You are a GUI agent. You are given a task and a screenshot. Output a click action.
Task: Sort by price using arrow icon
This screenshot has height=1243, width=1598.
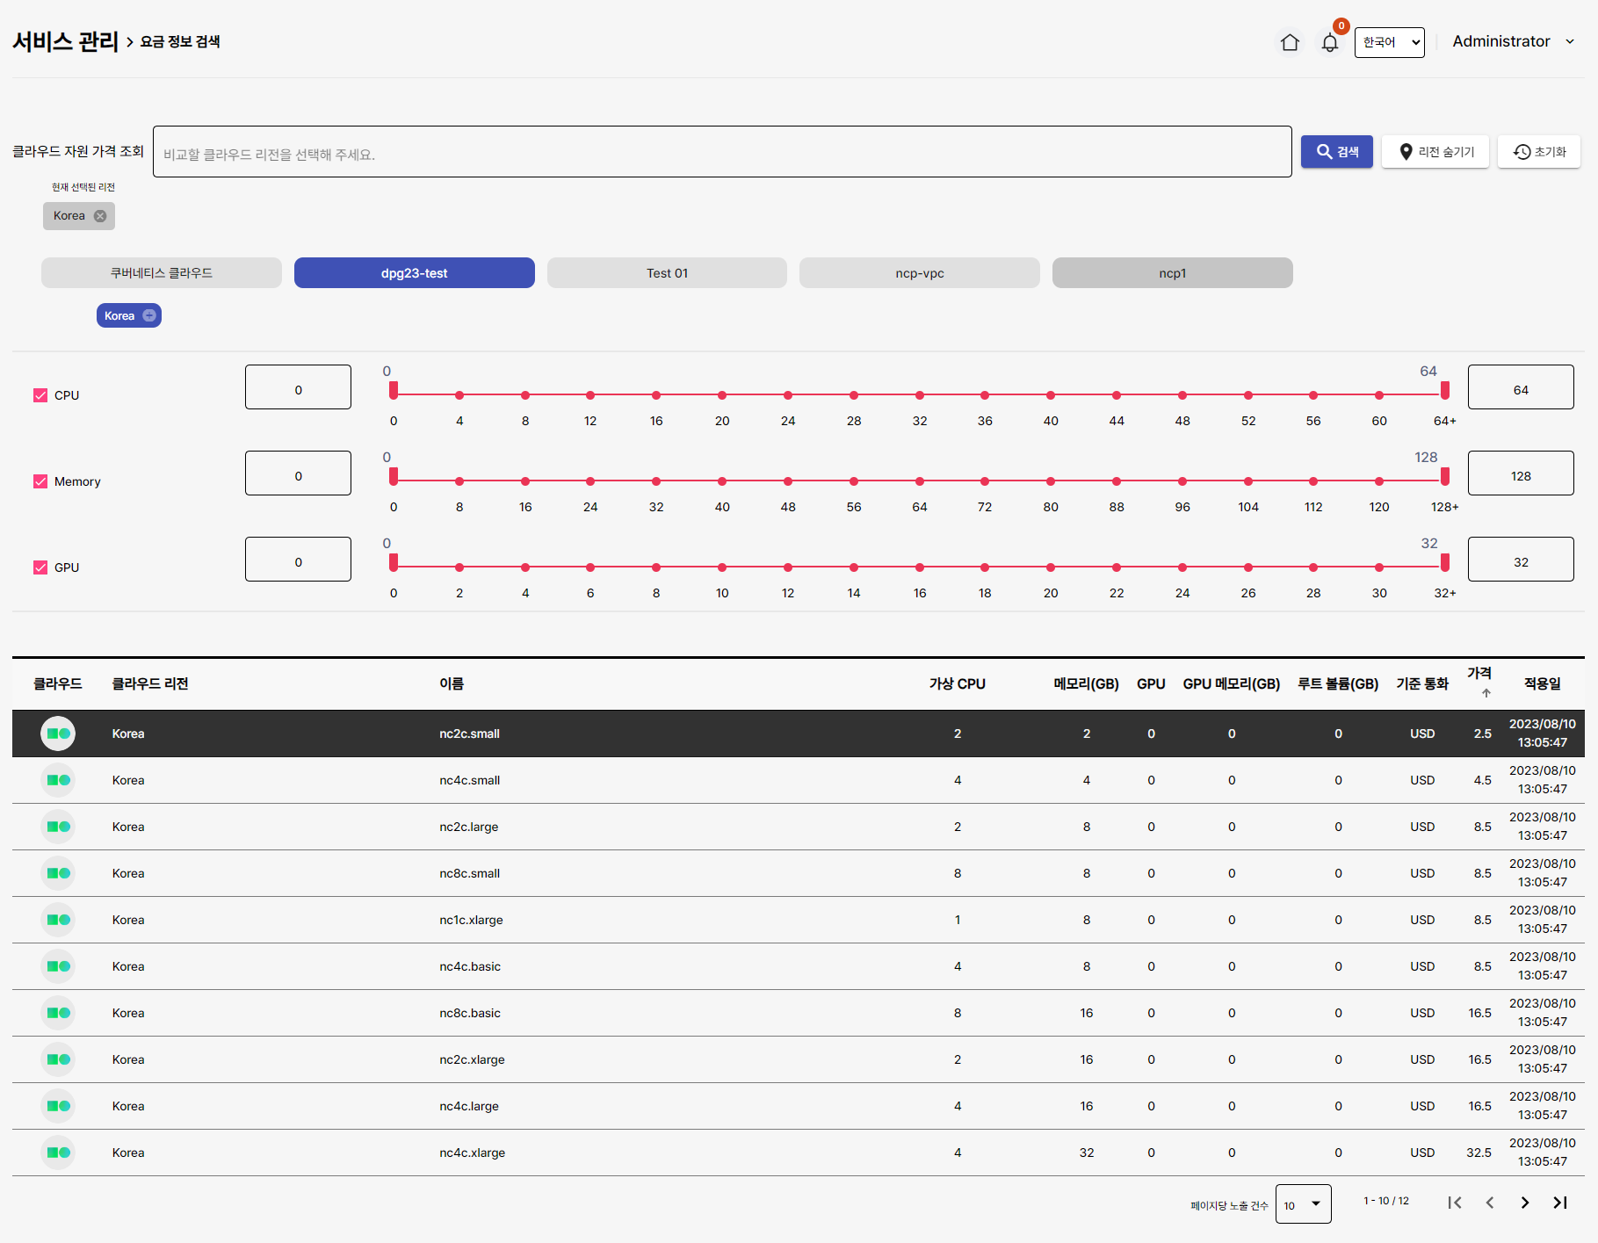pos(1486,693)
